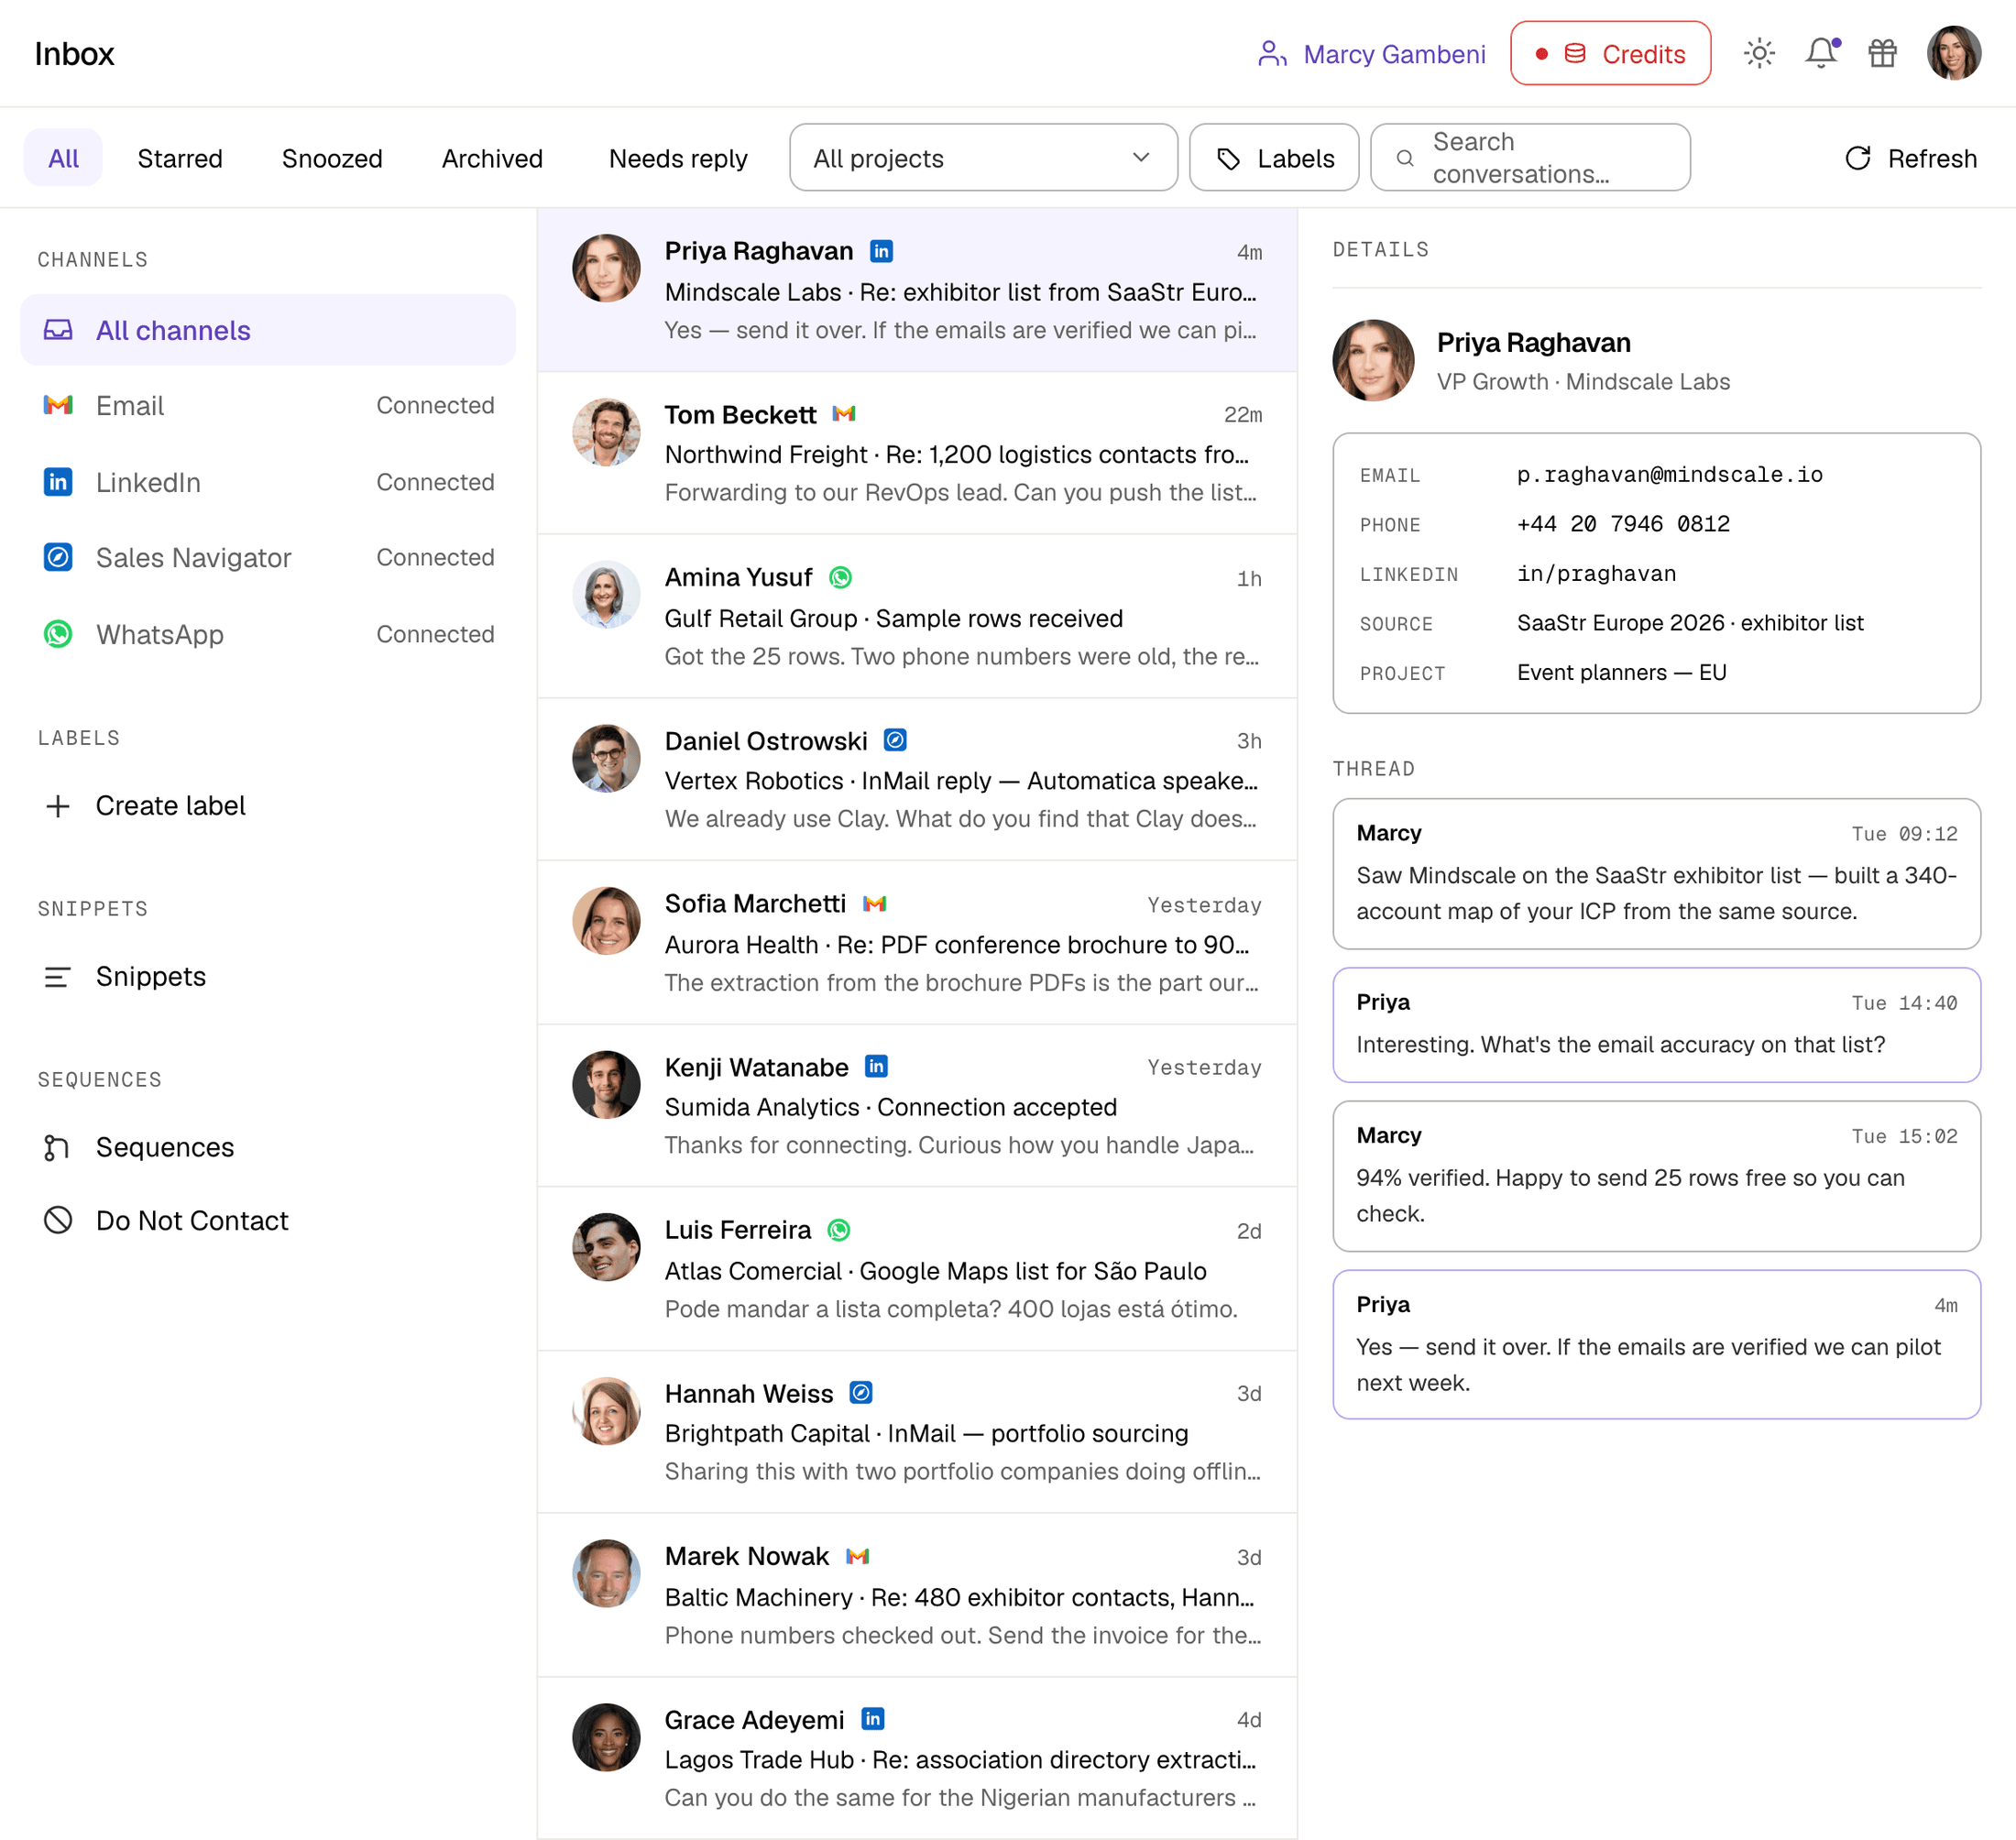Open the user profile avatar menu
This screenshot has width=2016, height=1840.
(1954, 53)
